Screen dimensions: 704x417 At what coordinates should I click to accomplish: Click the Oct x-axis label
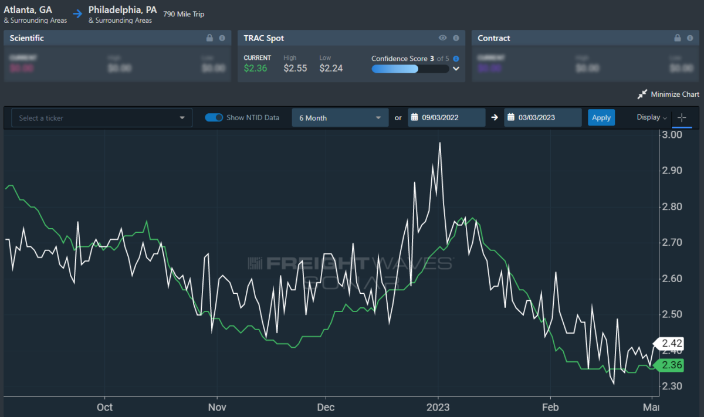point(105,406)
